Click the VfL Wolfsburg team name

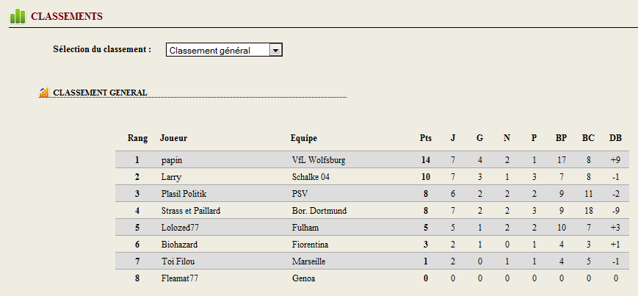(x=319, y=160)
